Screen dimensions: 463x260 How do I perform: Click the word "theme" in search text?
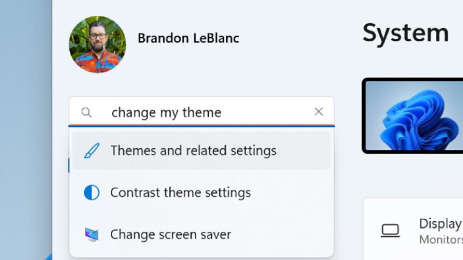(x=202, y=112)
